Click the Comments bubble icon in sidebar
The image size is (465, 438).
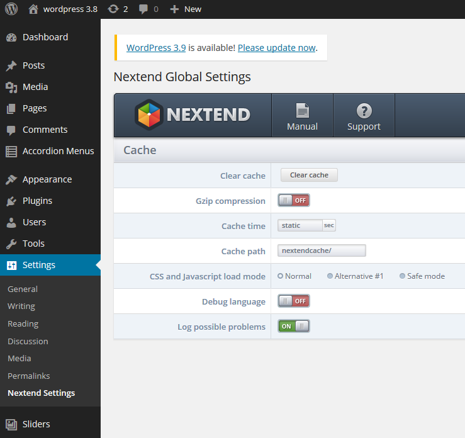tap(11, 130)
